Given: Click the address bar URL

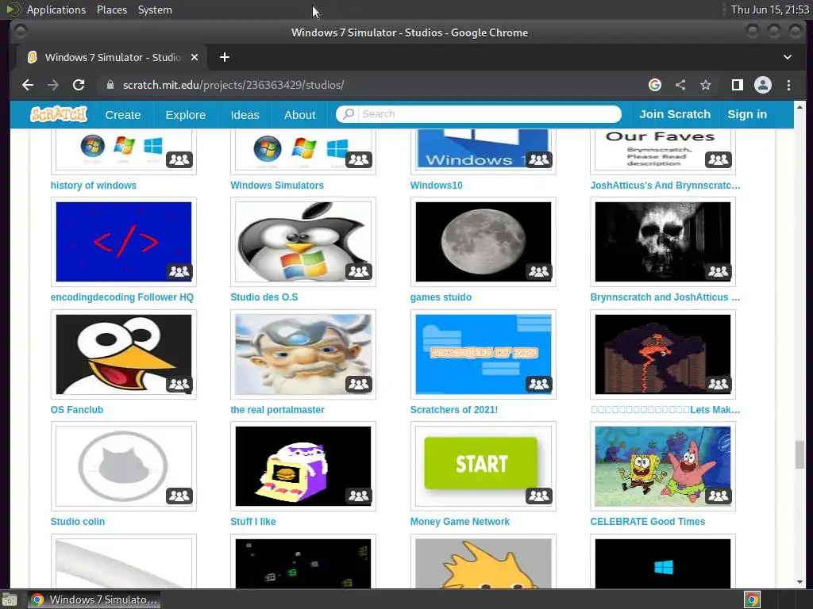Looking at the screenshot, I should 233,85.
